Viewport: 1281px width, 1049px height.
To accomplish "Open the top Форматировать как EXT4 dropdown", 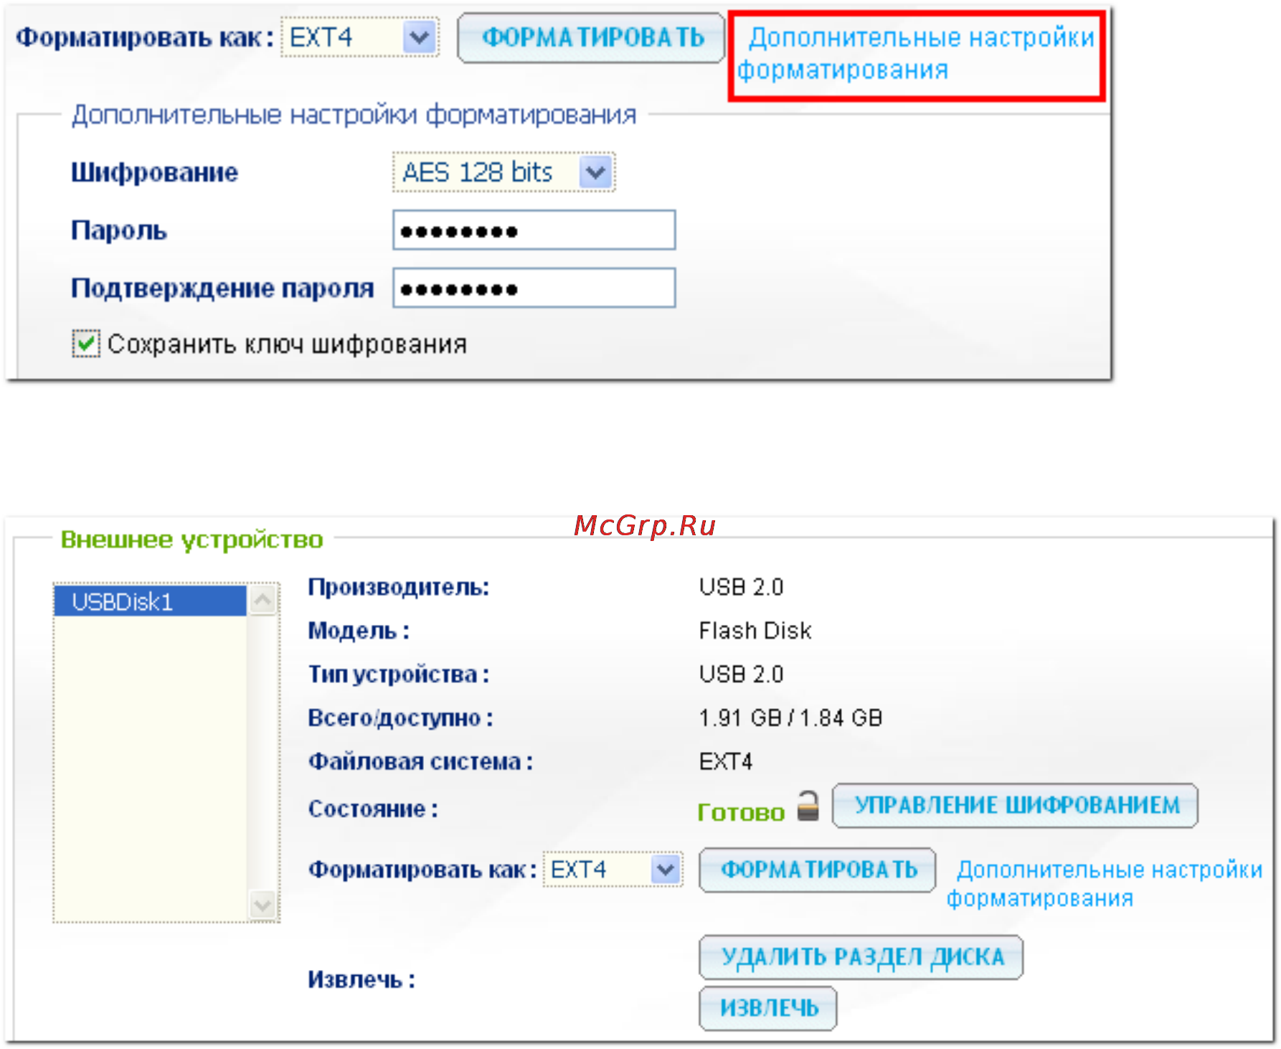I will (359, 37).
